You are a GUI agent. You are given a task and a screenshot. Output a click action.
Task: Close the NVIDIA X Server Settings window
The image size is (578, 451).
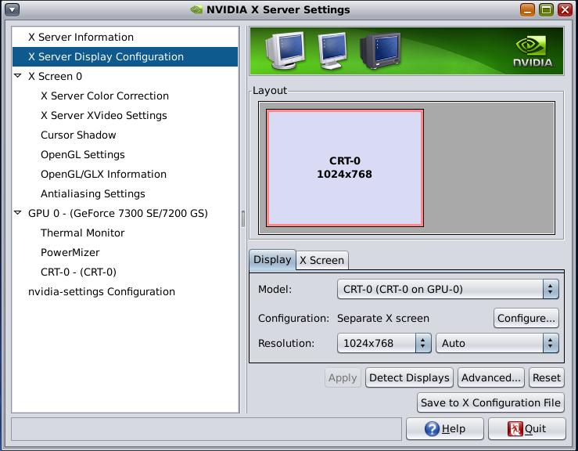(x=565, y=9)
